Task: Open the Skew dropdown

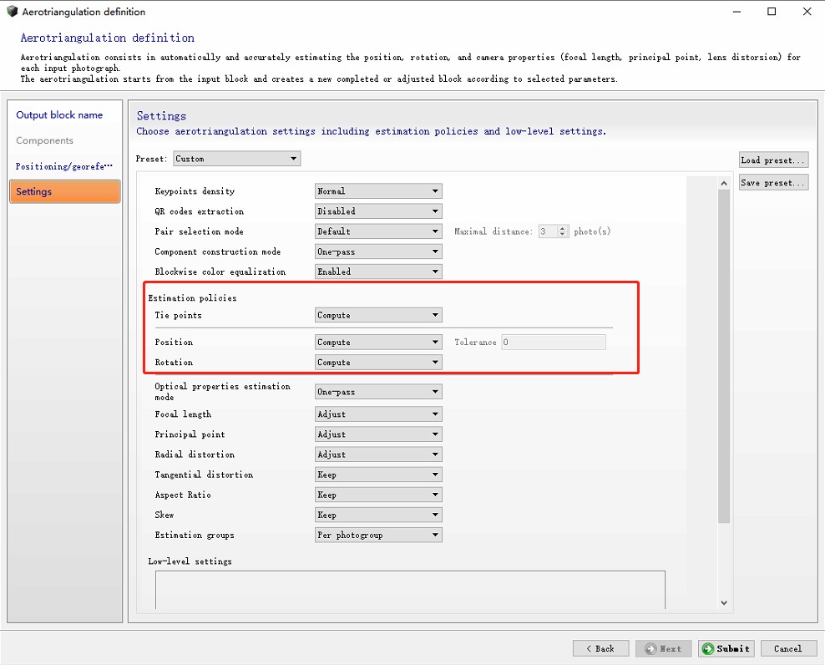Action: click(378, 515)
